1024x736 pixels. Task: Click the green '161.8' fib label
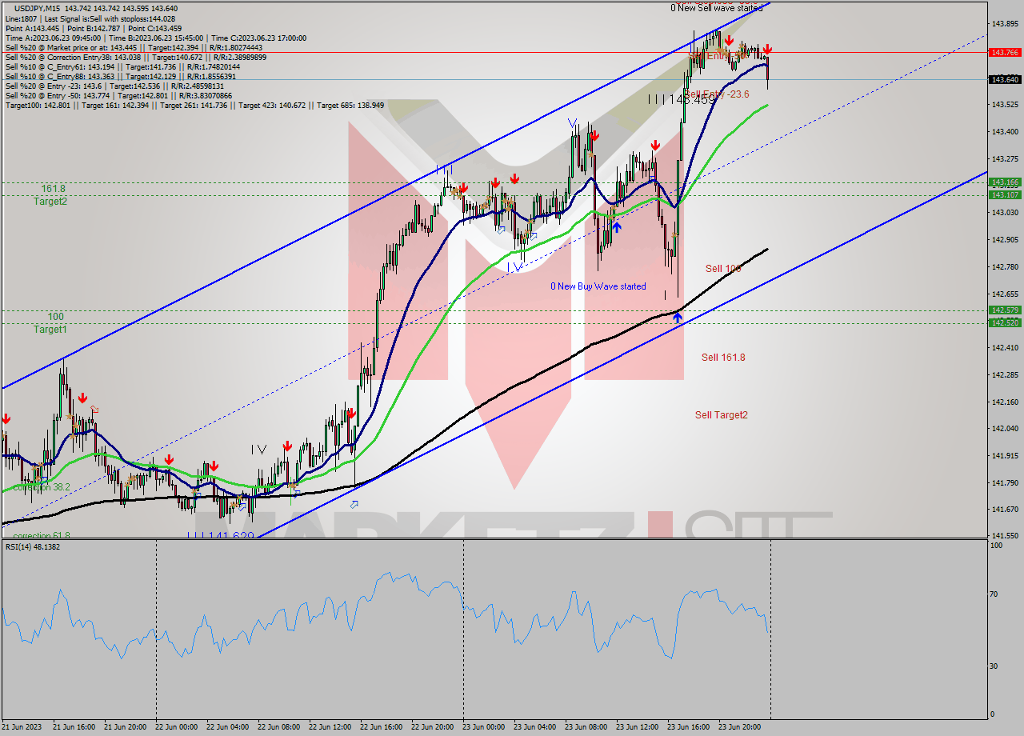pos(53,189)
